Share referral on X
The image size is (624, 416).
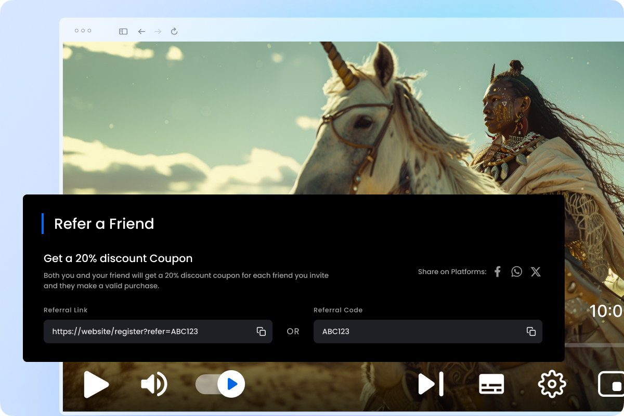536,271
